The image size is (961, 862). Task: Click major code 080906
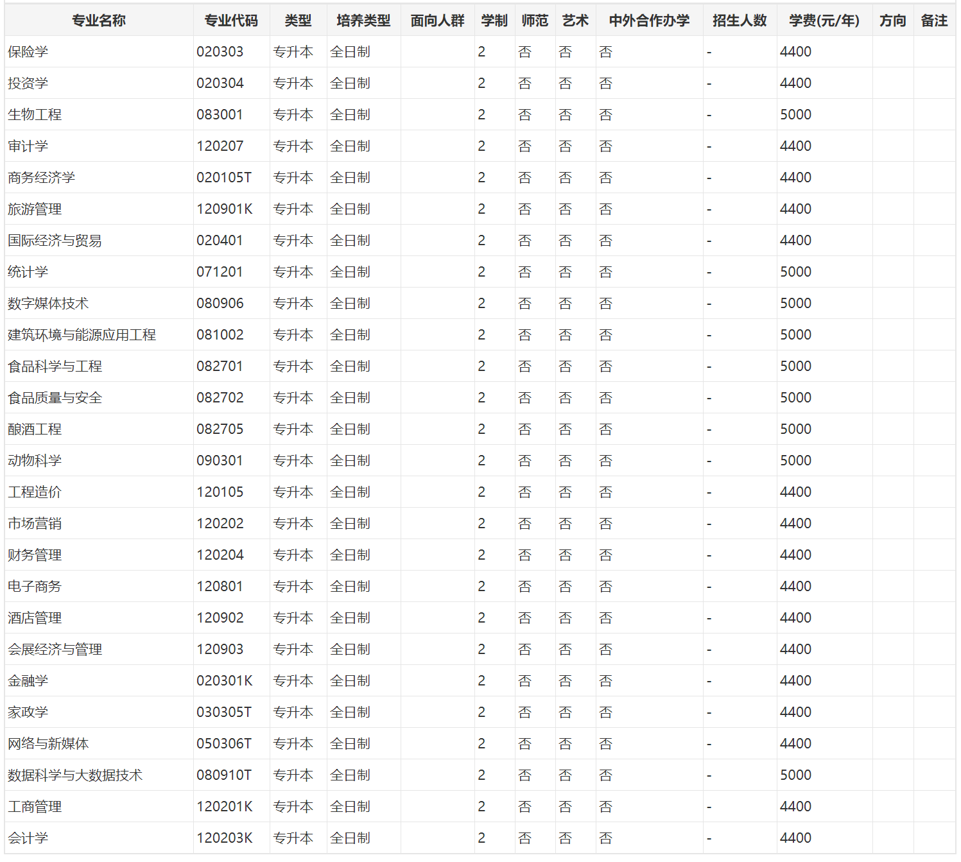coord(220,304)
